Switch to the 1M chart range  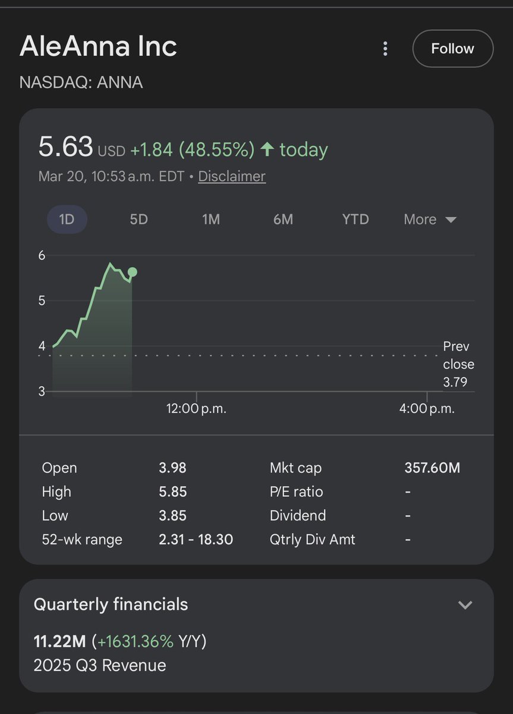tap(211, 220)
